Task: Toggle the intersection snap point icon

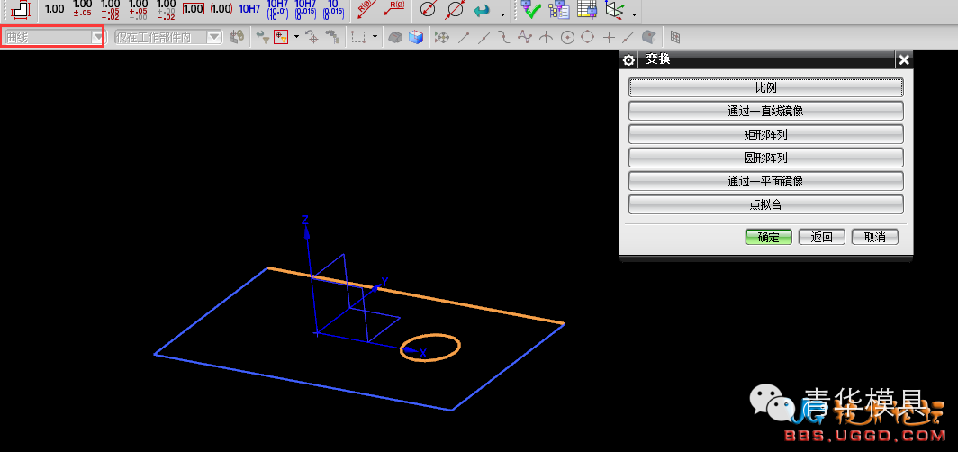Action: pyautogui.click(x=546, y=37)
